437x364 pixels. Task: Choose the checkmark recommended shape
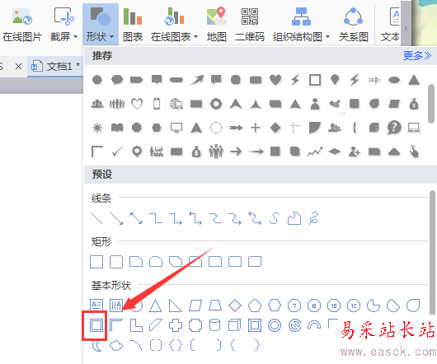click(x=117, y=152)
